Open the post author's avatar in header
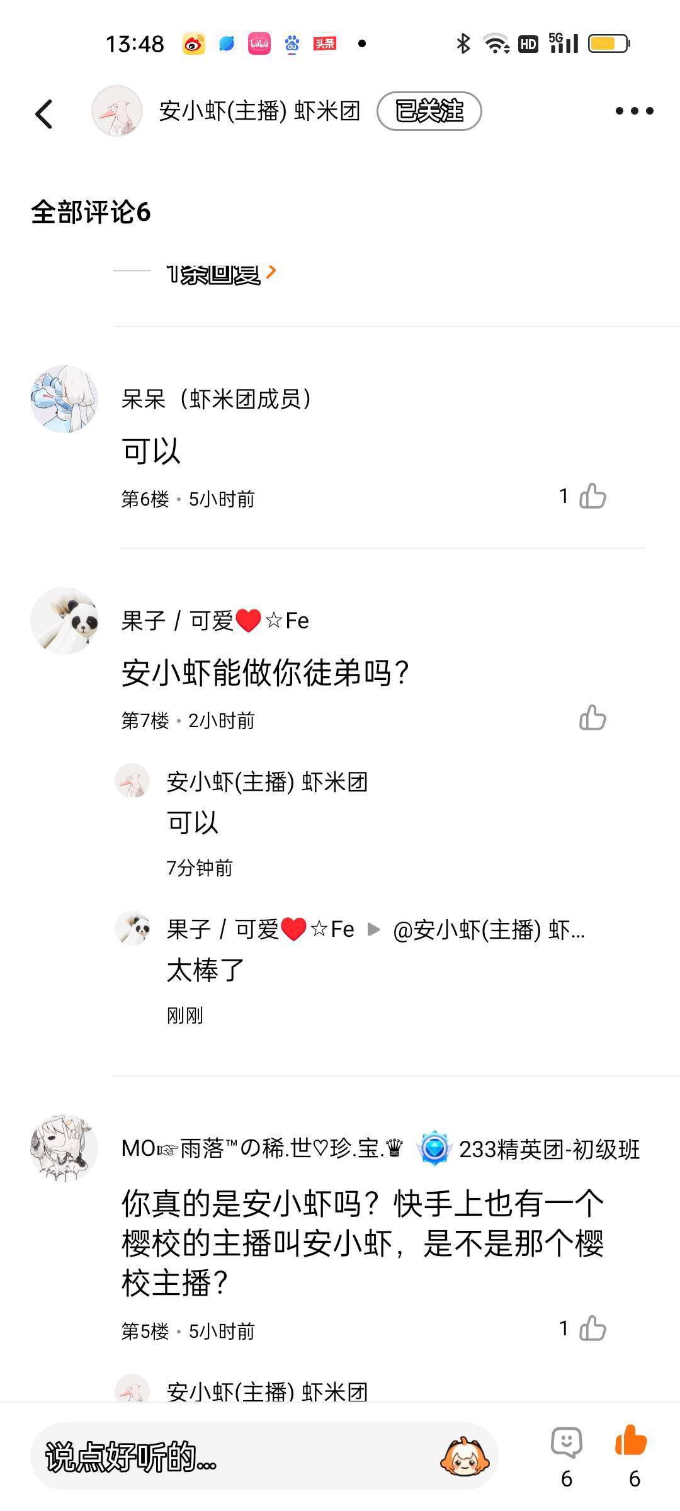 pyautogui.click(x=117, y=111)
